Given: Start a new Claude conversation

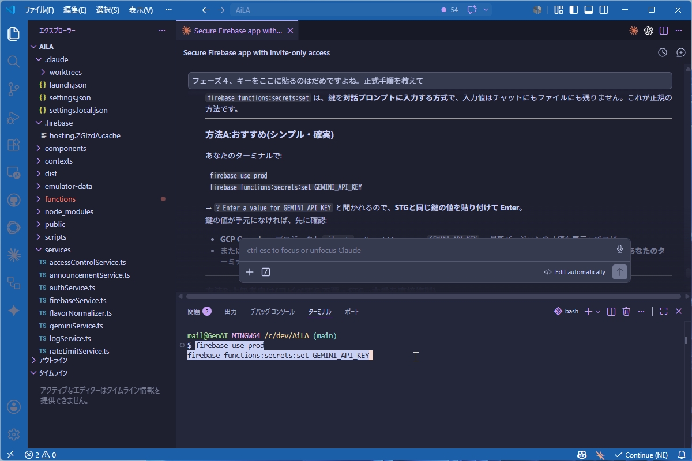Looking at the screenshot, I should pos(681,52).
